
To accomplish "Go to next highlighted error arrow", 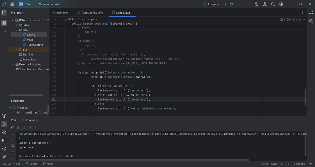I will pos(304,20).
